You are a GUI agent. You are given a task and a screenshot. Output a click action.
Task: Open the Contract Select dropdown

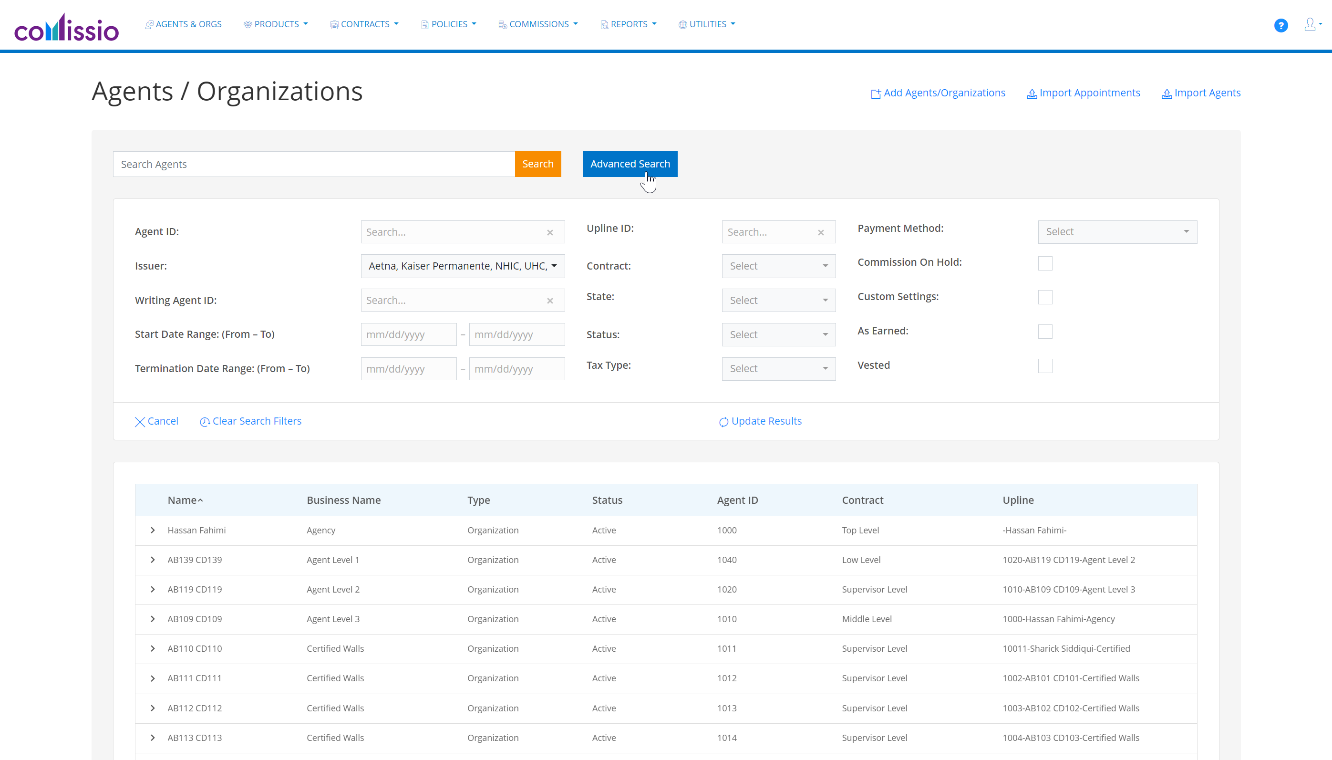tap(778, 266)
